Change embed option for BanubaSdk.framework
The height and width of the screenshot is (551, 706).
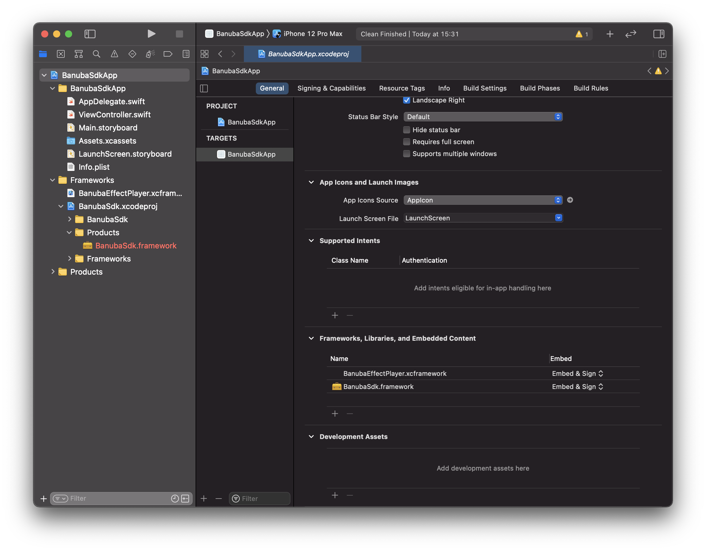577,387
